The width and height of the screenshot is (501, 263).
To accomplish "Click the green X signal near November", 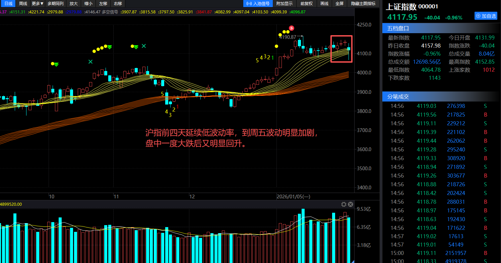I will coord(144,46).
